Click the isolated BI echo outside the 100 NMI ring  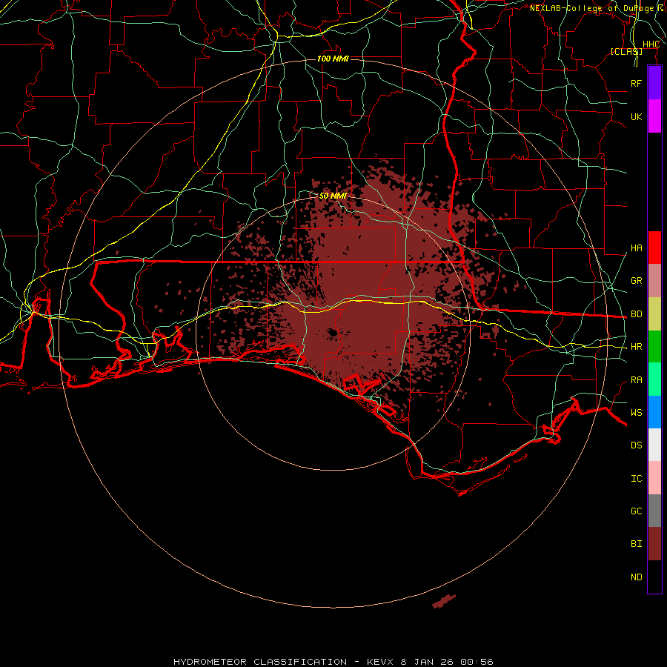pos(444,601)
